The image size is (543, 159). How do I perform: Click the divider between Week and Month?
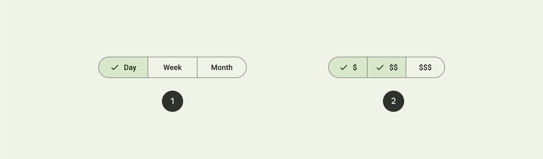coord(197,67)
